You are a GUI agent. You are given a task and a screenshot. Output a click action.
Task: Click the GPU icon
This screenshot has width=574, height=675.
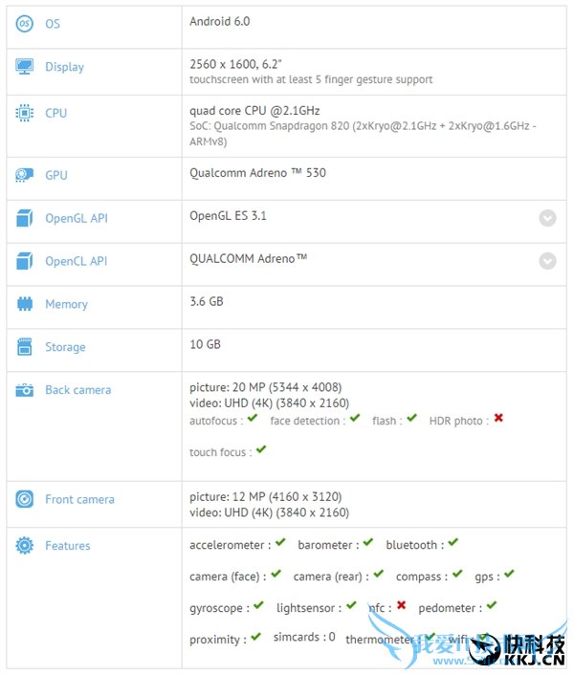coord(25,175)
